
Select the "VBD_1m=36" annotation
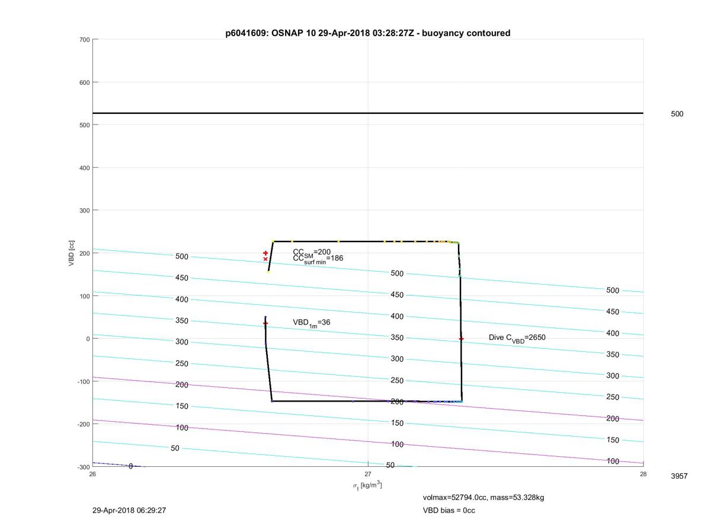click(312, 323)
